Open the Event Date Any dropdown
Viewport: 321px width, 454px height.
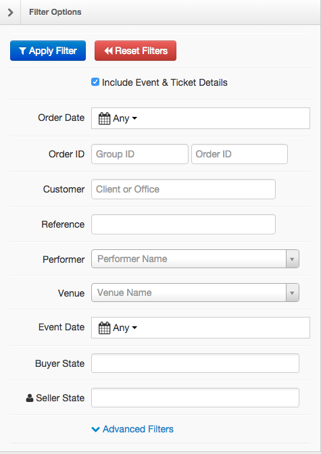(x=125, y=328)
